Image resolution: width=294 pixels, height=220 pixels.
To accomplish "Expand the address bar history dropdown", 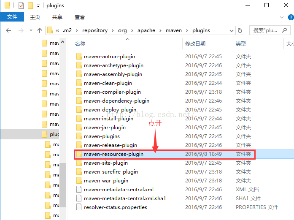I will coord(230,30).
